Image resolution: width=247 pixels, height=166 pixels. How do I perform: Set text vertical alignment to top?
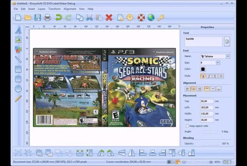(207, 89)
